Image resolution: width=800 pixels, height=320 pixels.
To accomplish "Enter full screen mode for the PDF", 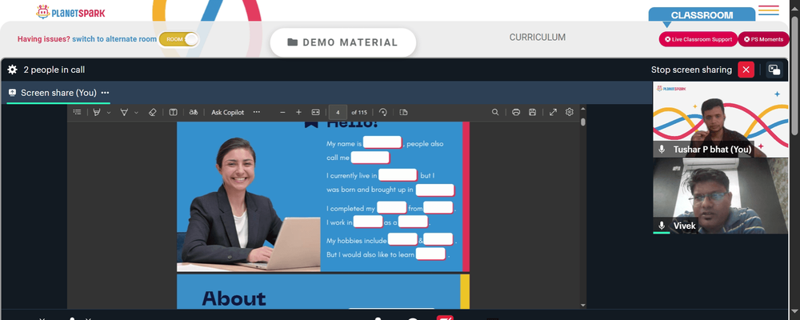I will click(553, 112).
